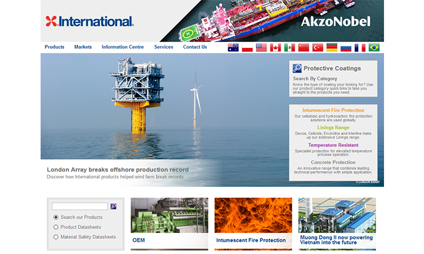The image size is (424, 254).
Task: Open the Muong Dong power plant thumbnail
Action: (337, 215)
